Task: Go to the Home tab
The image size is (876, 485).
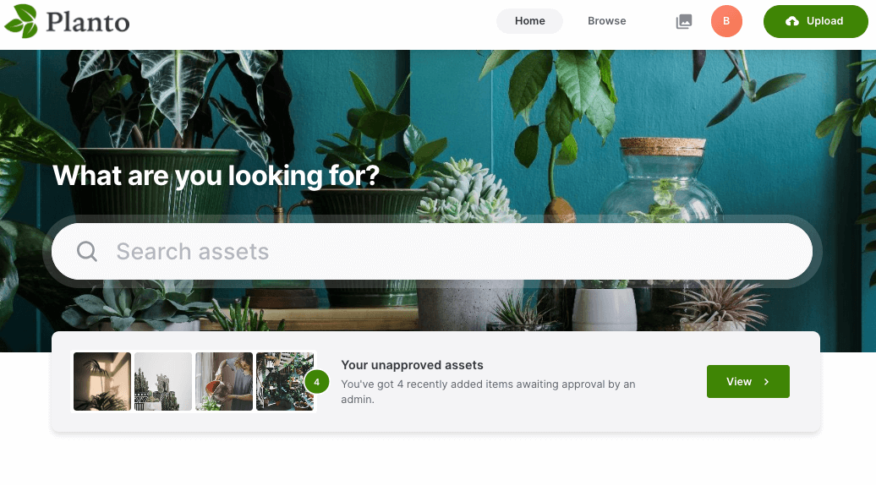Action: 529,21
